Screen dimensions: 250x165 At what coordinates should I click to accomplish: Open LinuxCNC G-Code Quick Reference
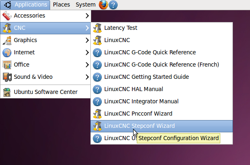click(162, 52)
